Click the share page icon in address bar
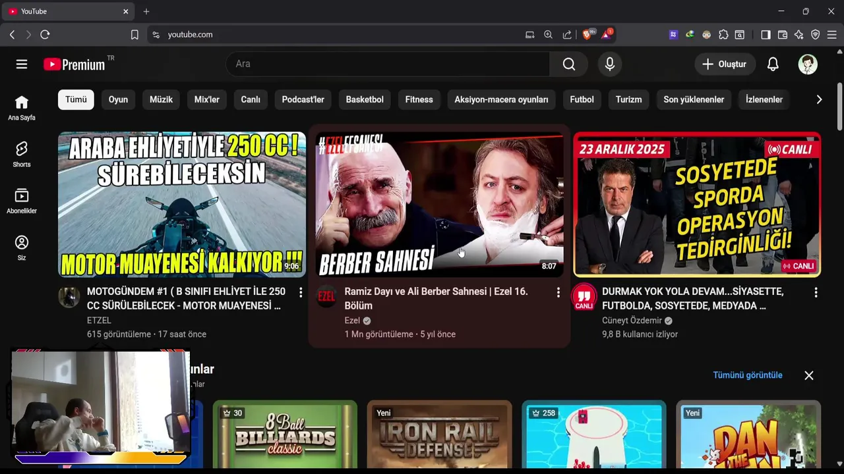This screenshot has width=844, height=474. click(x=567, y=34)
